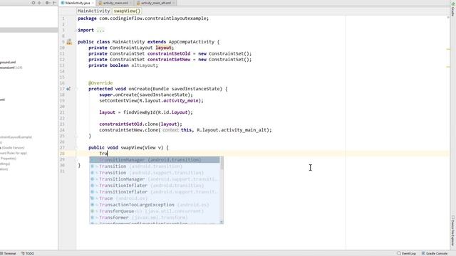Click 'constraintSetOld' on line 11
The height and width of the screenshot is (256, 456).
click(169, 54)
